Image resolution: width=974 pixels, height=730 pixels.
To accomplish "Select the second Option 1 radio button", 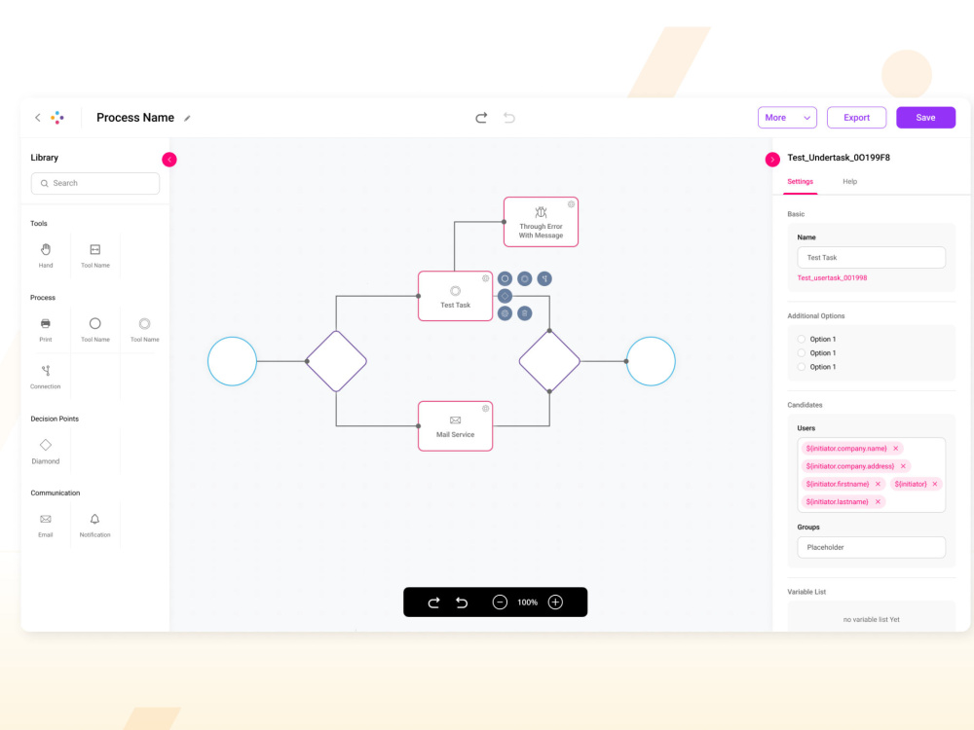I will [x=802, y=352].
